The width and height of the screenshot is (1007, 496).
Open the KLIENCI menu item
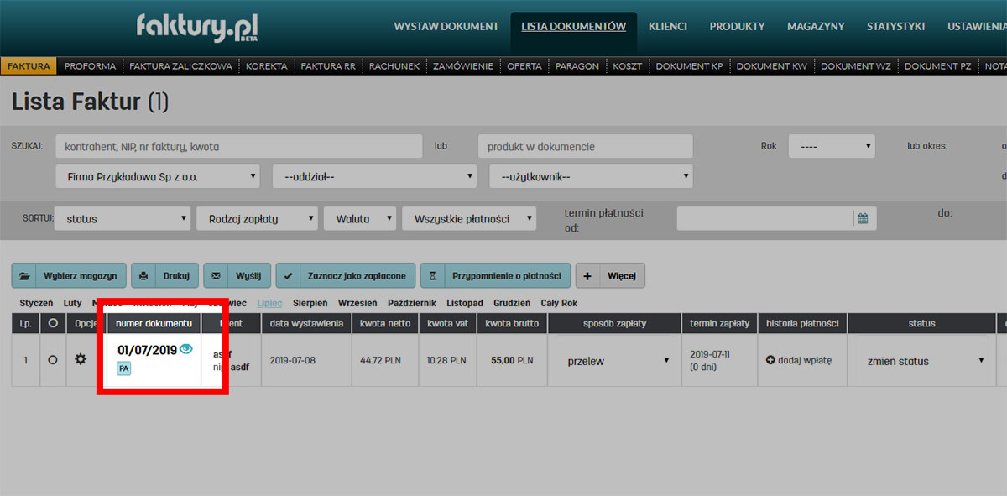(x=667, y=27)
